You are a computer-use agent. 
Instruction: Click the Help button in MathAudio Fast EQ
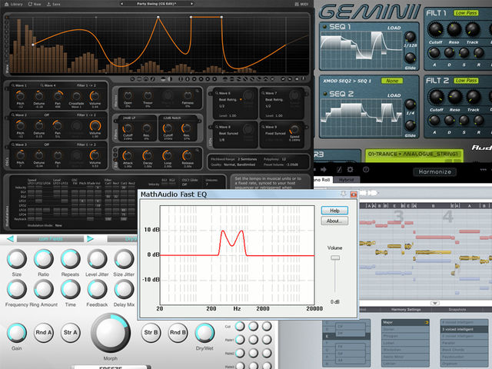coord(334,210)
